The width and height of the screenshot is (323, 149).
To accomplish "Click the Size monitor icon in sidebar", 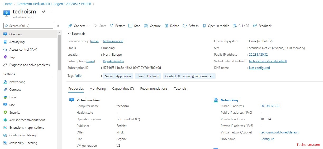I will tap(5, 105).
